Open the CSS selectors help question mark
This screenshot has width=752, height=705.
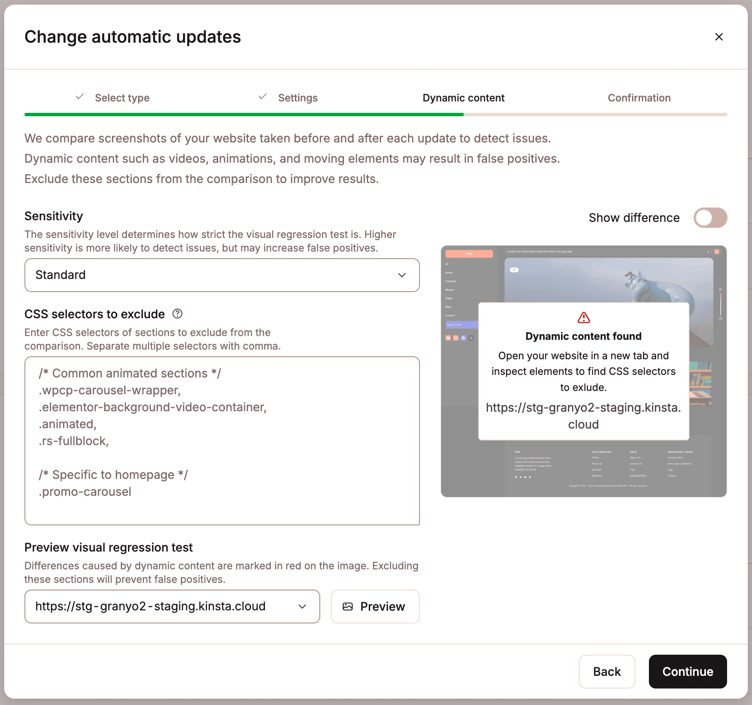point(178,314)
